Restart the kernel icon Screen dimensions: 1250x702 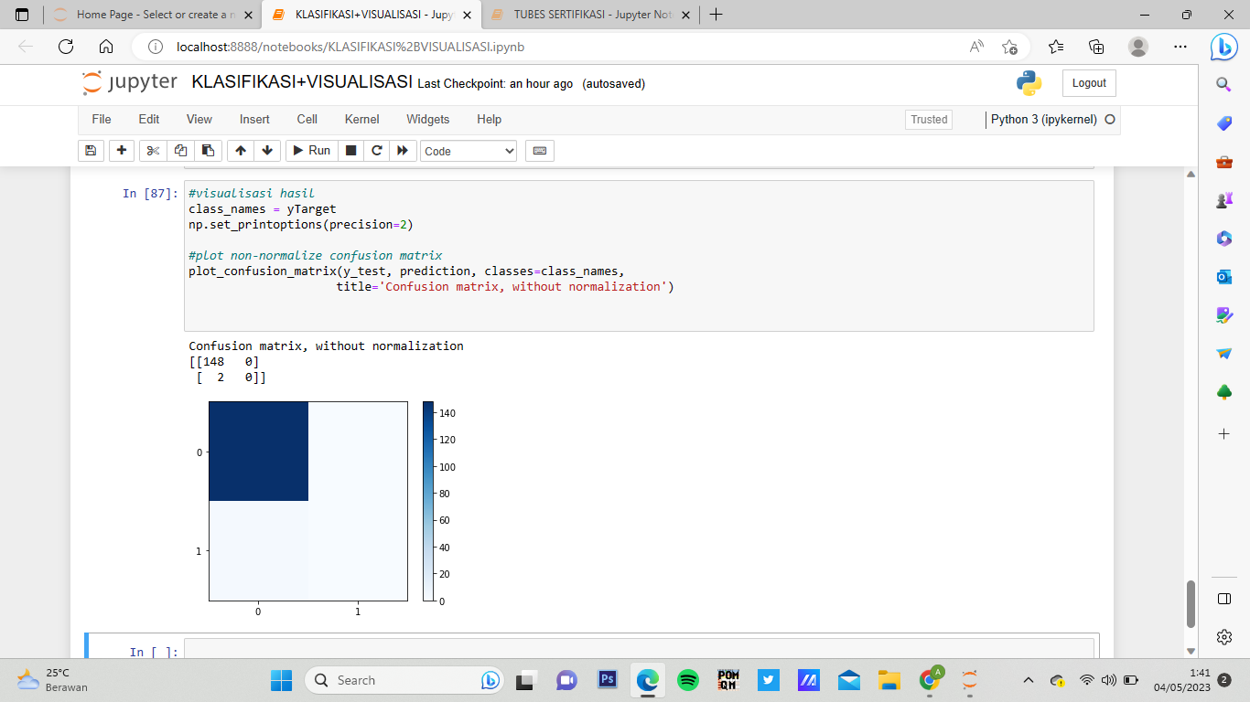(x=376, y=151)
